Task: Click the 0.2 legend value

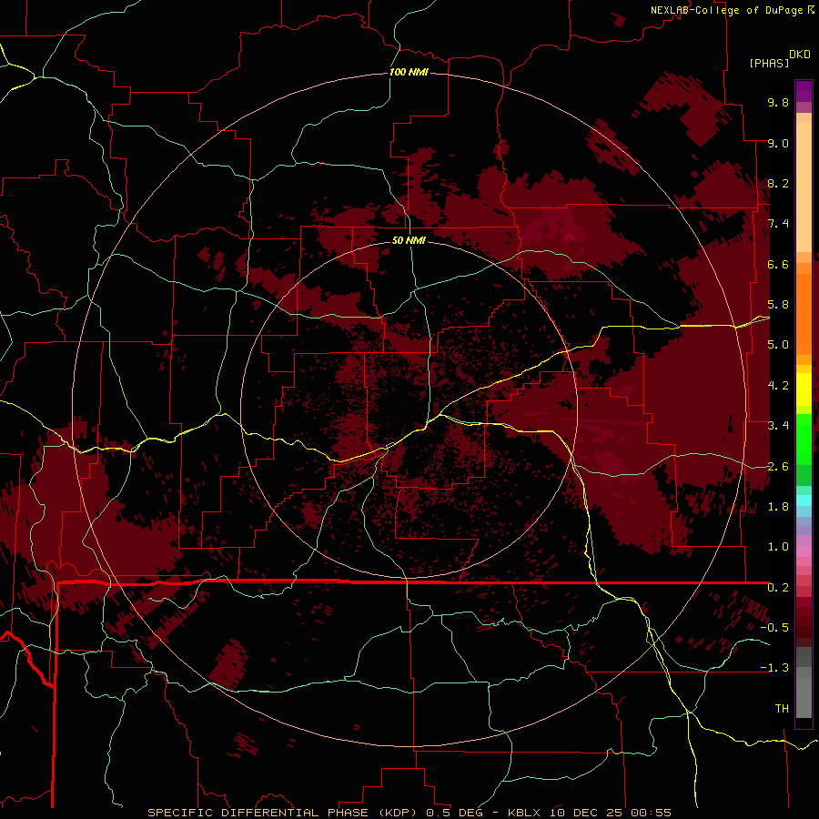Action: pyautogui.click(x=778, y=588)
